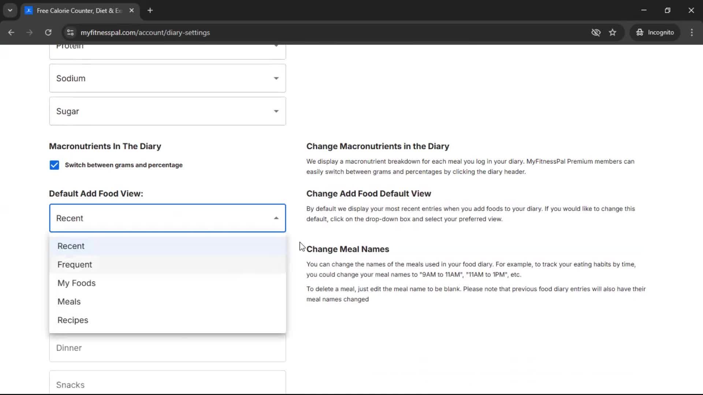Select the Free Calorie Counter tab
703x395 pixels.
79,11
